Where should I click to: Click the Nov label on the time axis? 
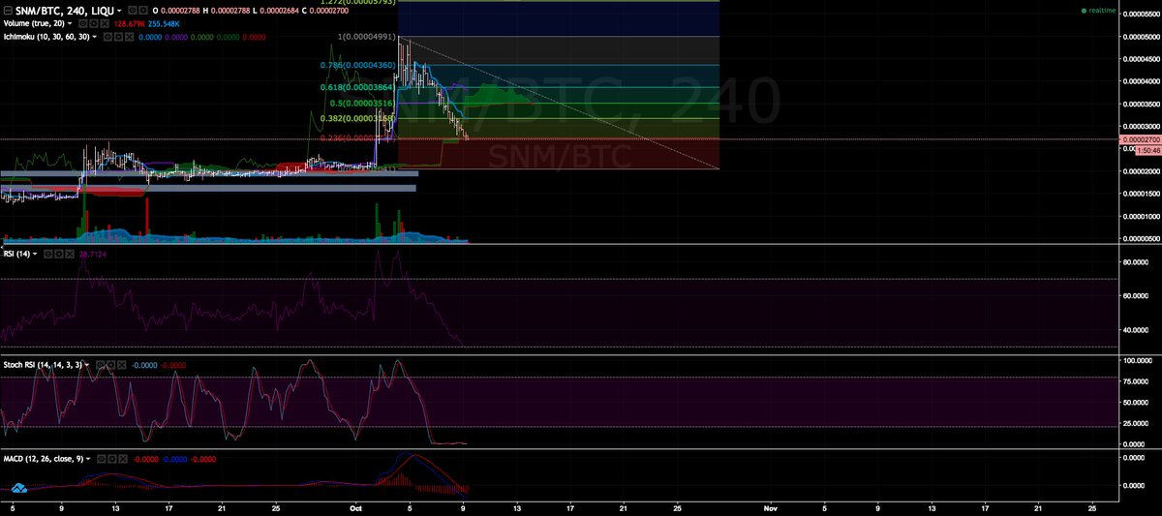pos(771,507)
